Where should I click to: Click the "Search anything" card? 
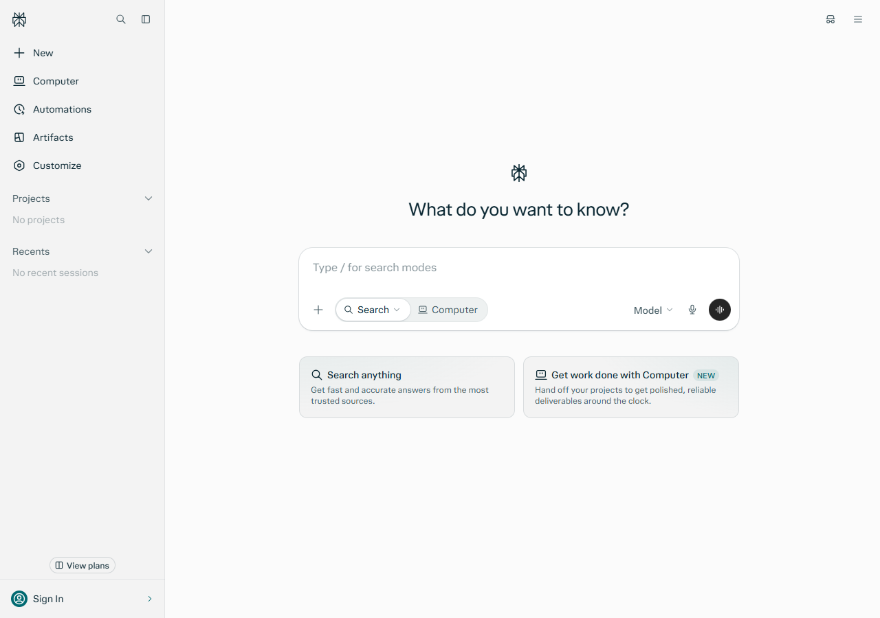[x=407, y=387]
